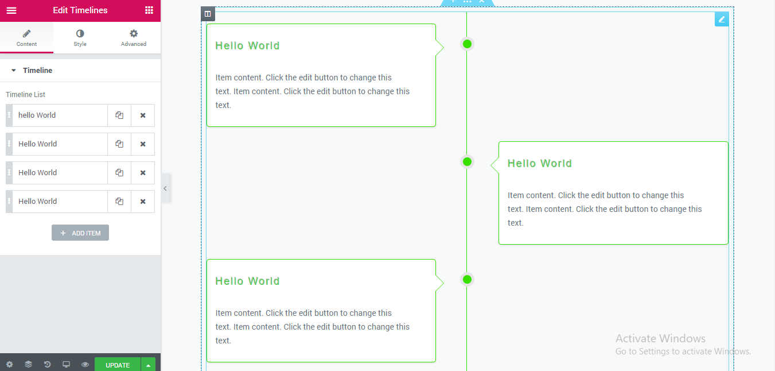
Task: Open the Navigator from the bottom toolbar
Action: click(x=28, y=364)
